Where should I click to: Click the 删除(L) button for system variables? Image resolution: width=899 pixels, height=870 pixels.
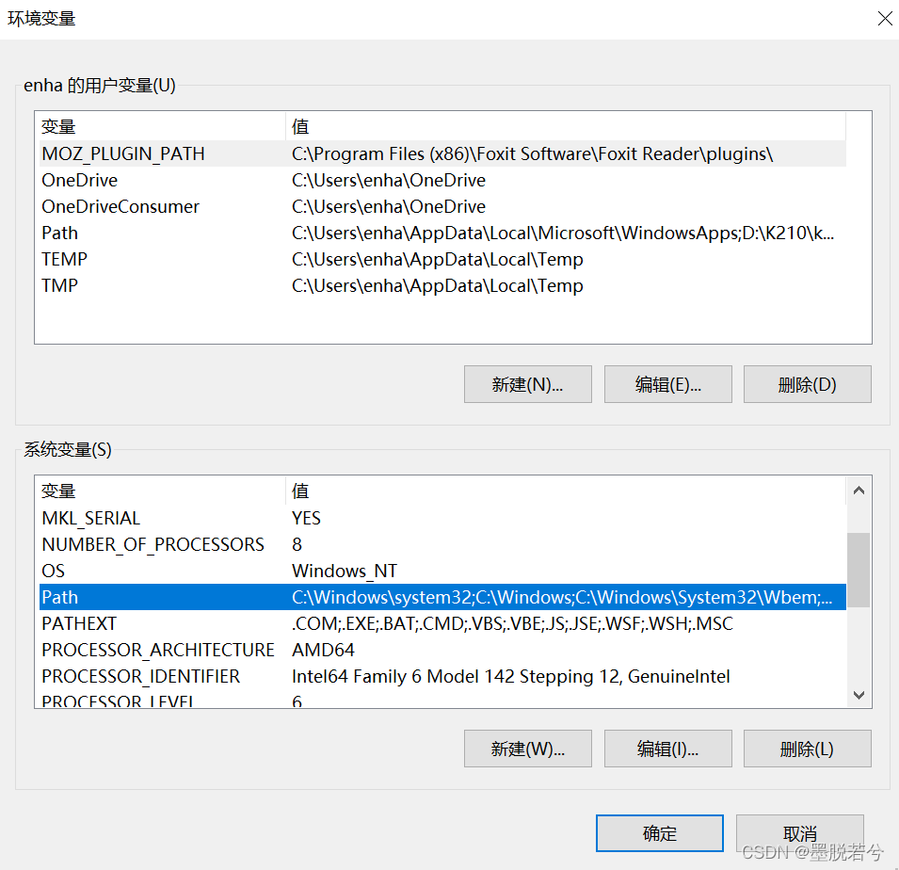[808, 749]
